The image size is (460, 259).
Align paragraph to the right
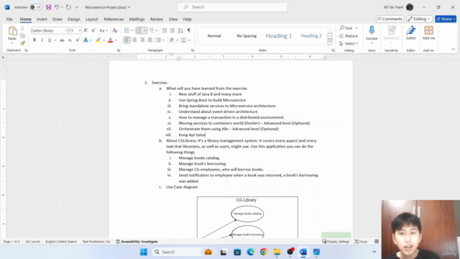142,40
